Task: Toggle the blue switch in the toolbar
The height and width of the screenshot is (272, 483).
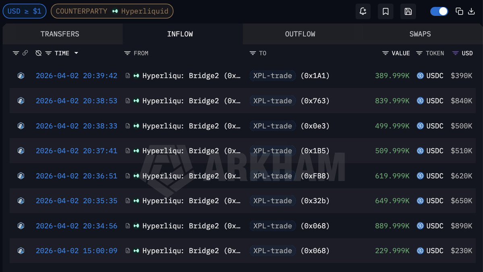Action: coord(439,11)
